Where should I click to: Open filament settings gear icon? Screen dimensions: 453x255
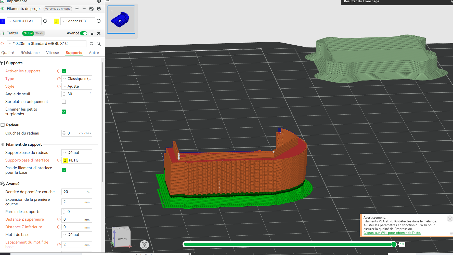pyautogui.click(x=99, y=9)
